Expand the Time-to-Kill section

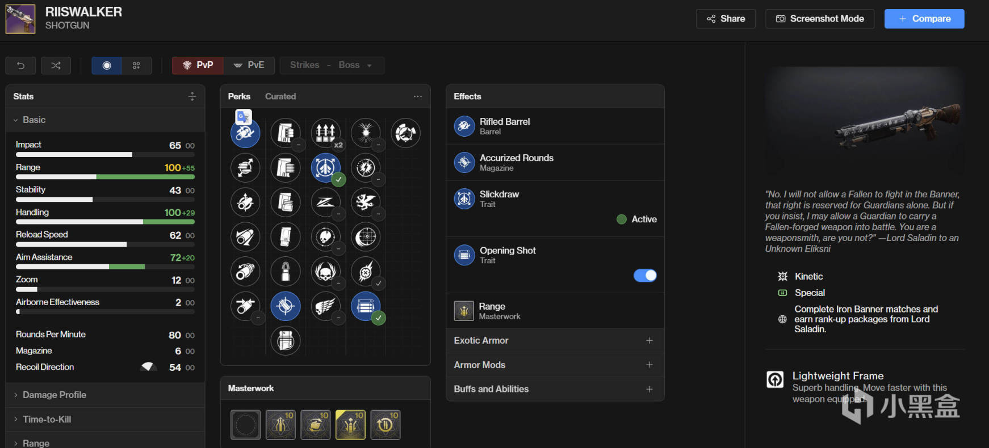105,419
